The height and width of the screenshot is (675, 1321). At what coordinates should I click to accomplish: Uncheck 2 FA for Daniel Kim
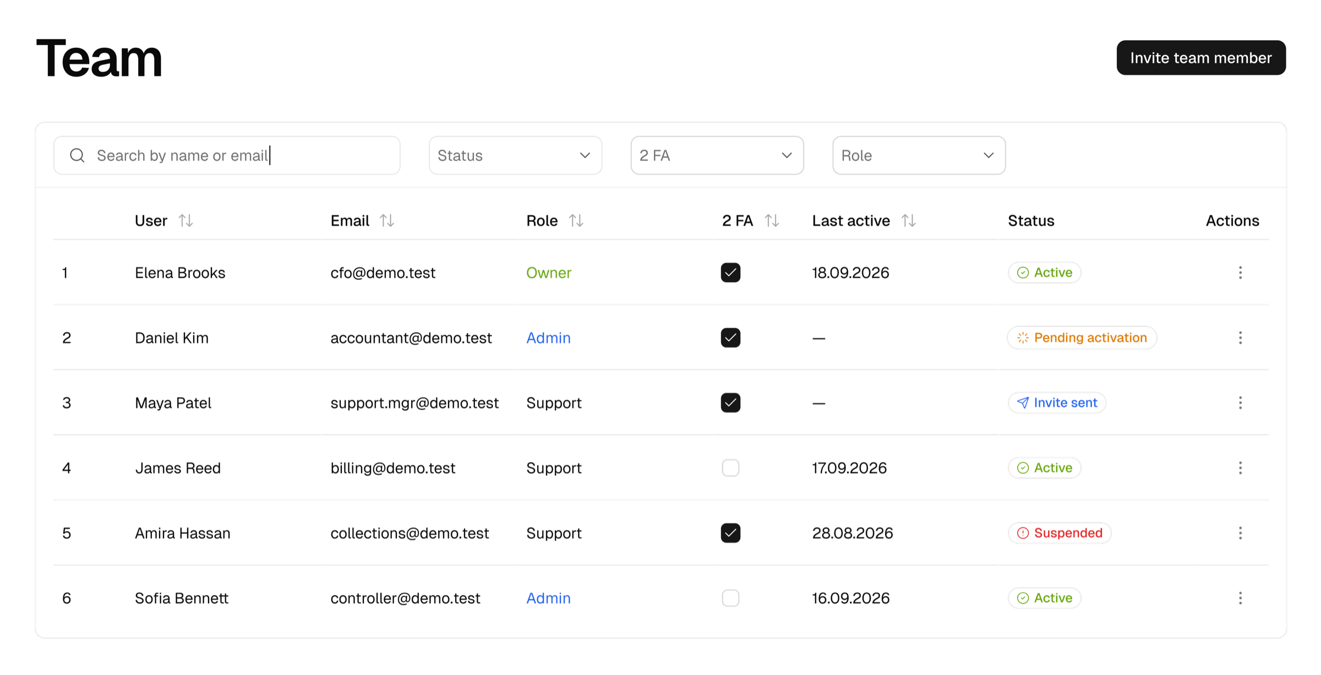pyautogui.click(x=730, y=337)
